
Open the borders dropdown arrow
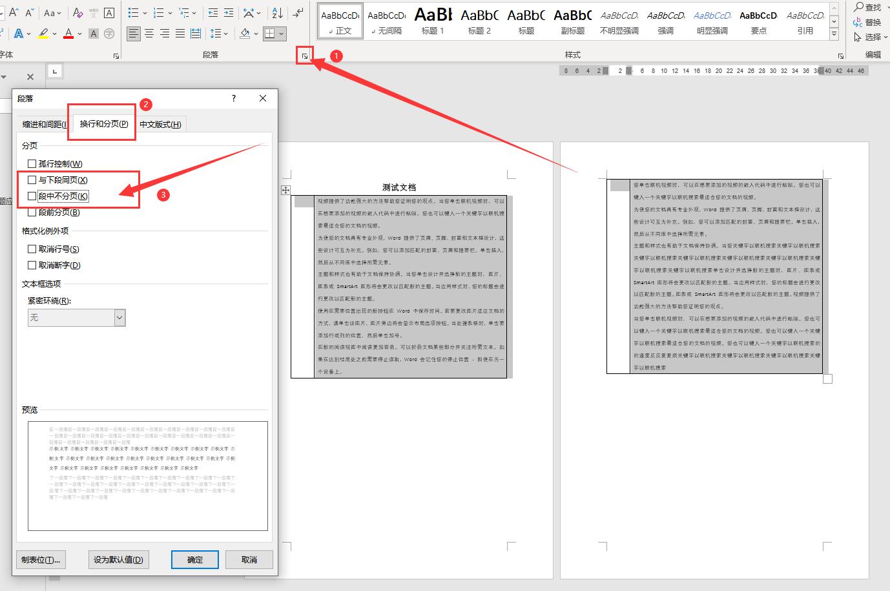click(282, 34)
